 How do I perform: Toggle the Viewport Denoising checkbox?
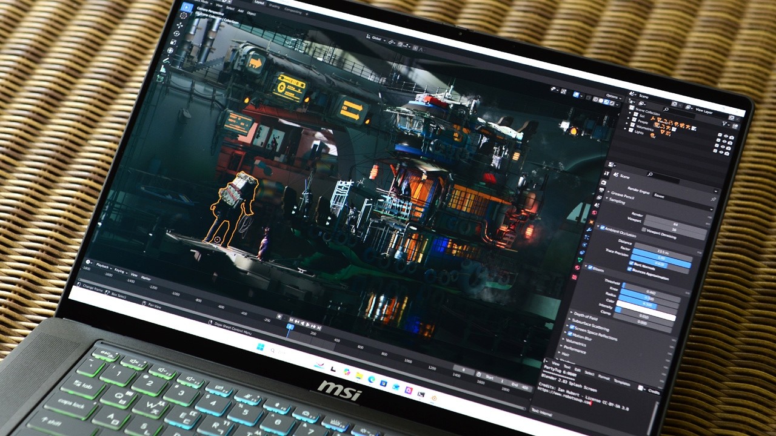coord(644,230)
